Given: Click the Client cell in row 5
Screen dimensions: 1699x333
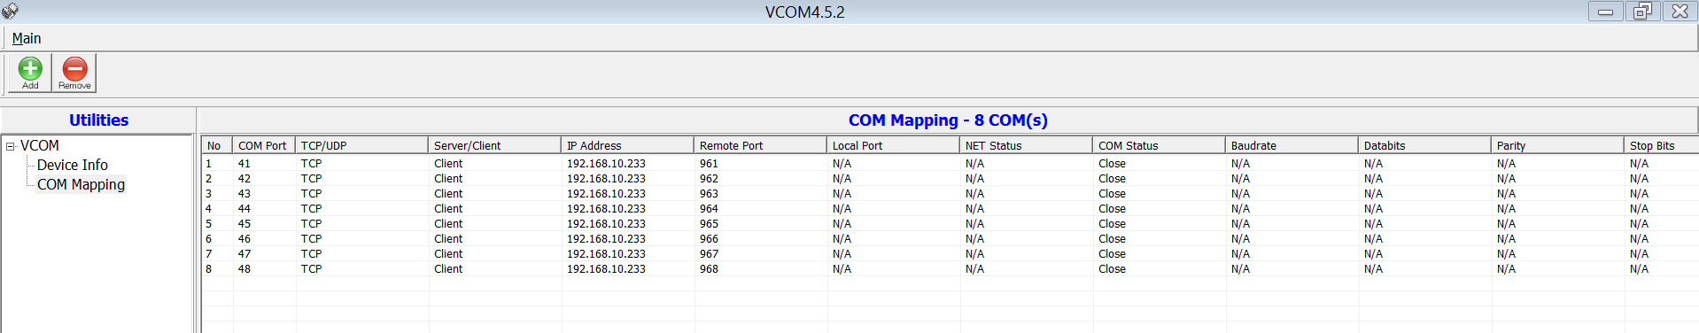Looking at the screenshot, I should (x=448, y=223).
